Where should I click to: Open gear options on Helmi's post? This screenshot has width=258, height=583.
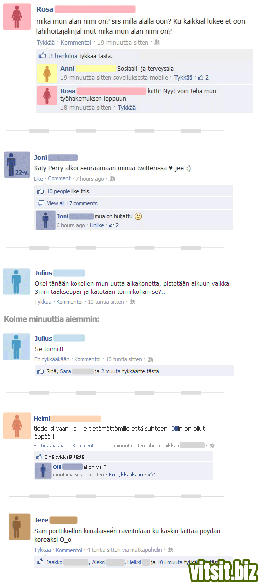coord(212,445)
